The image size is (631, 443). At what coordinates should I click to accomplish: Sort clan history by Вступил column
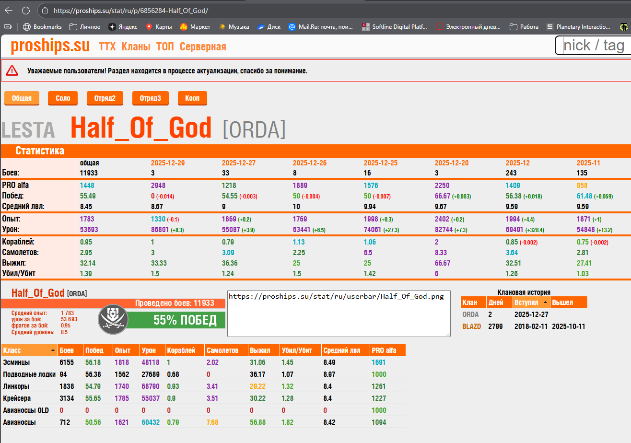[x=530, y=303]
